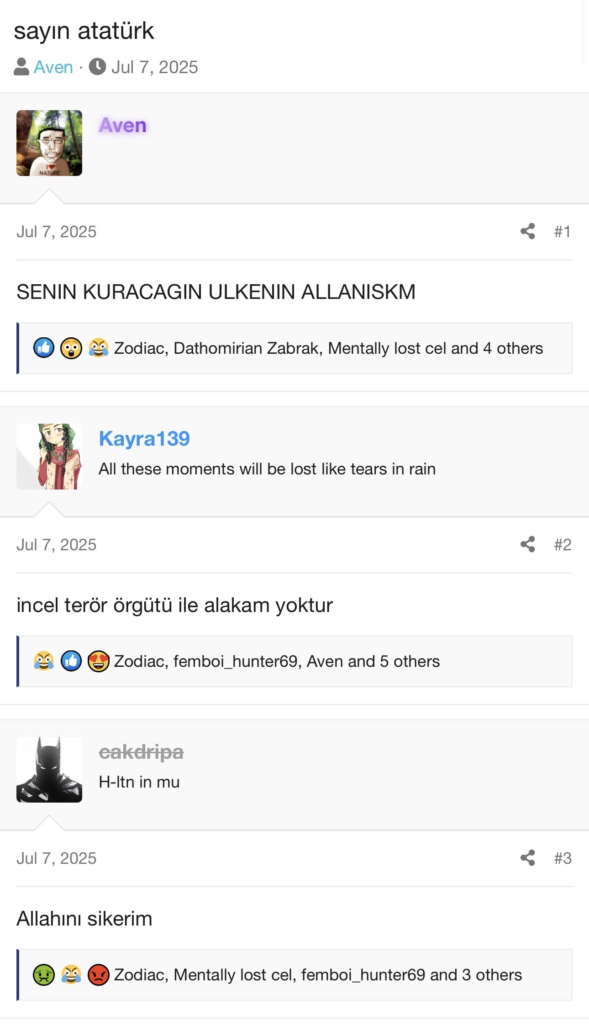The image size is (589, 1027).
Task: Tap share icon on post #3
Action: [528, 858]
